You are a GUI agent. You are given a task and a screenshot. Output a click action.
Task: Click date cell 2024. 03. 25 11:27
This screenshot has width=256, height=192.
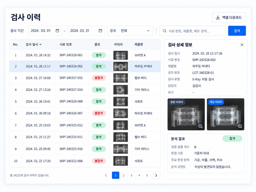click(x=38, y=137)
